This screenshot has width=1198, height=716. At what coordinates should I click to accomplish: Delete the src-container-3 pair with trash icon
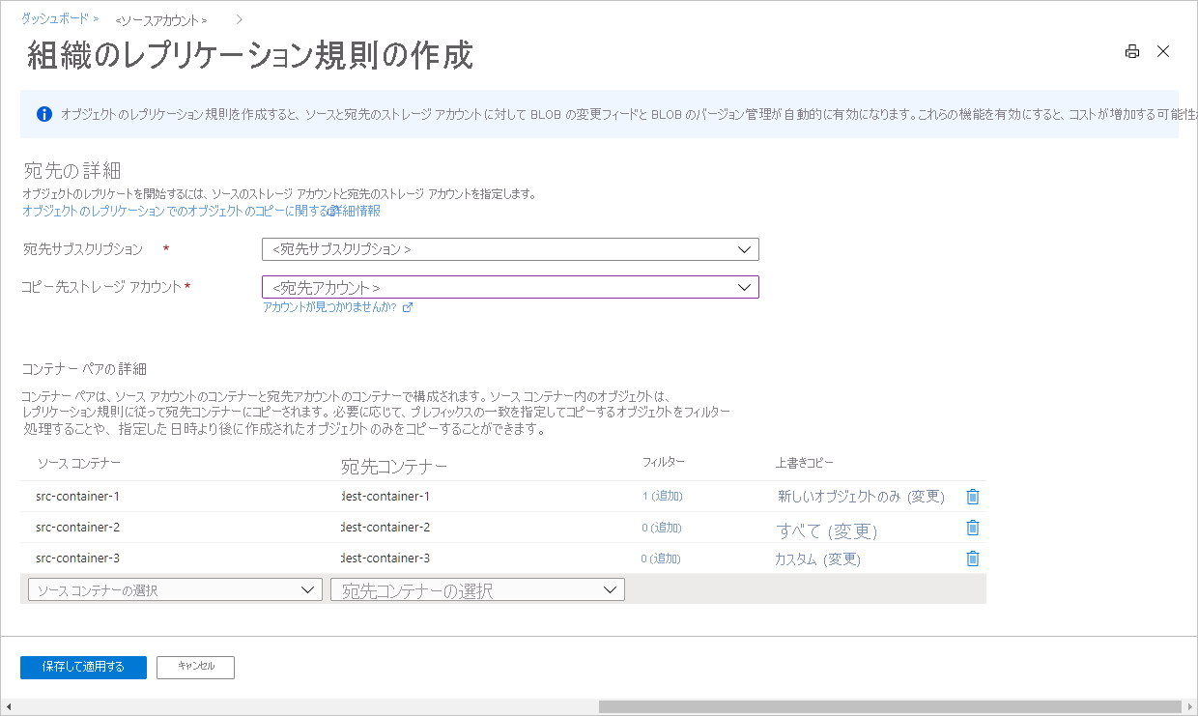tap(973, 558)
